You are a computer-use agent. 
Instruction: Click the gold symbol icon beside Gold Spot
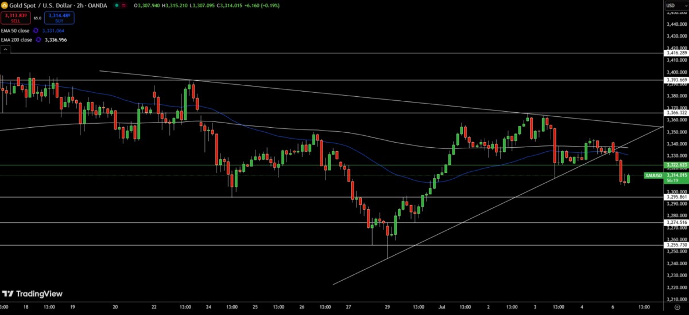point(3,5)
